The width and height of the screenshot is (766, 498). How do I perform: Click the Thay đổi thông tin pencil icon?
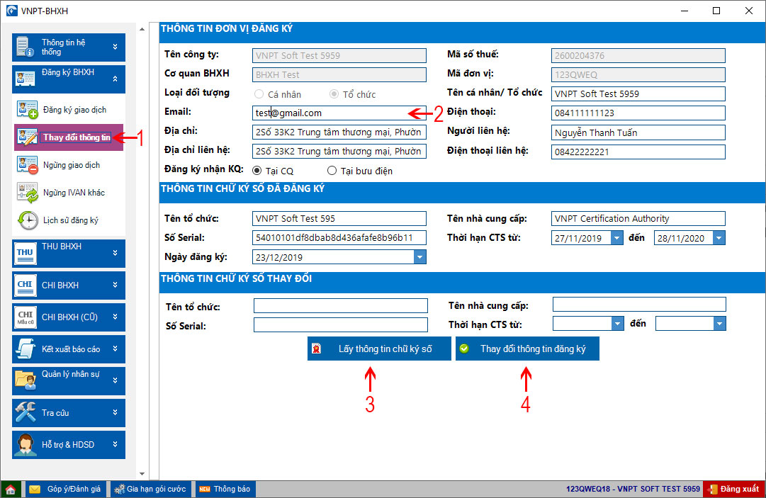click(x=27, y=137)
